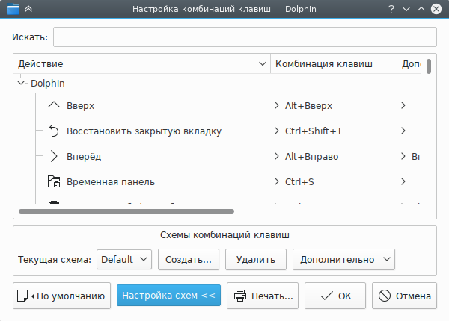Toggle the Настройка схем << button
The image size is (449, 321).
coord(168,296)
